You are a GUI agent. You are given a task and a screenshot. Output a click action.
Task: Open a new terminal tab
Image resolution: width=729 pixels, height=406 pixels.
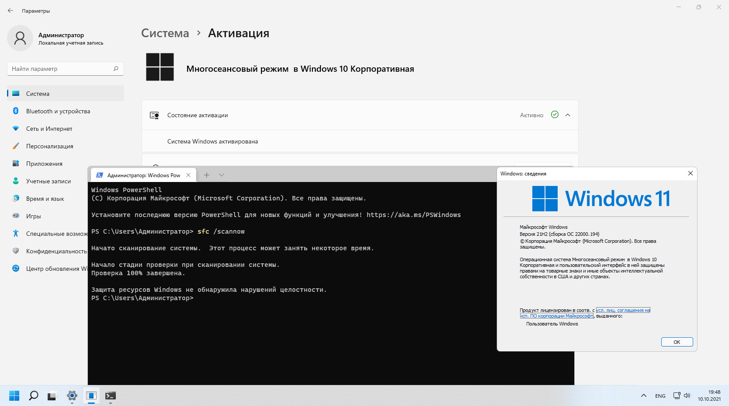pyautogui.click(x=207, y=175)
